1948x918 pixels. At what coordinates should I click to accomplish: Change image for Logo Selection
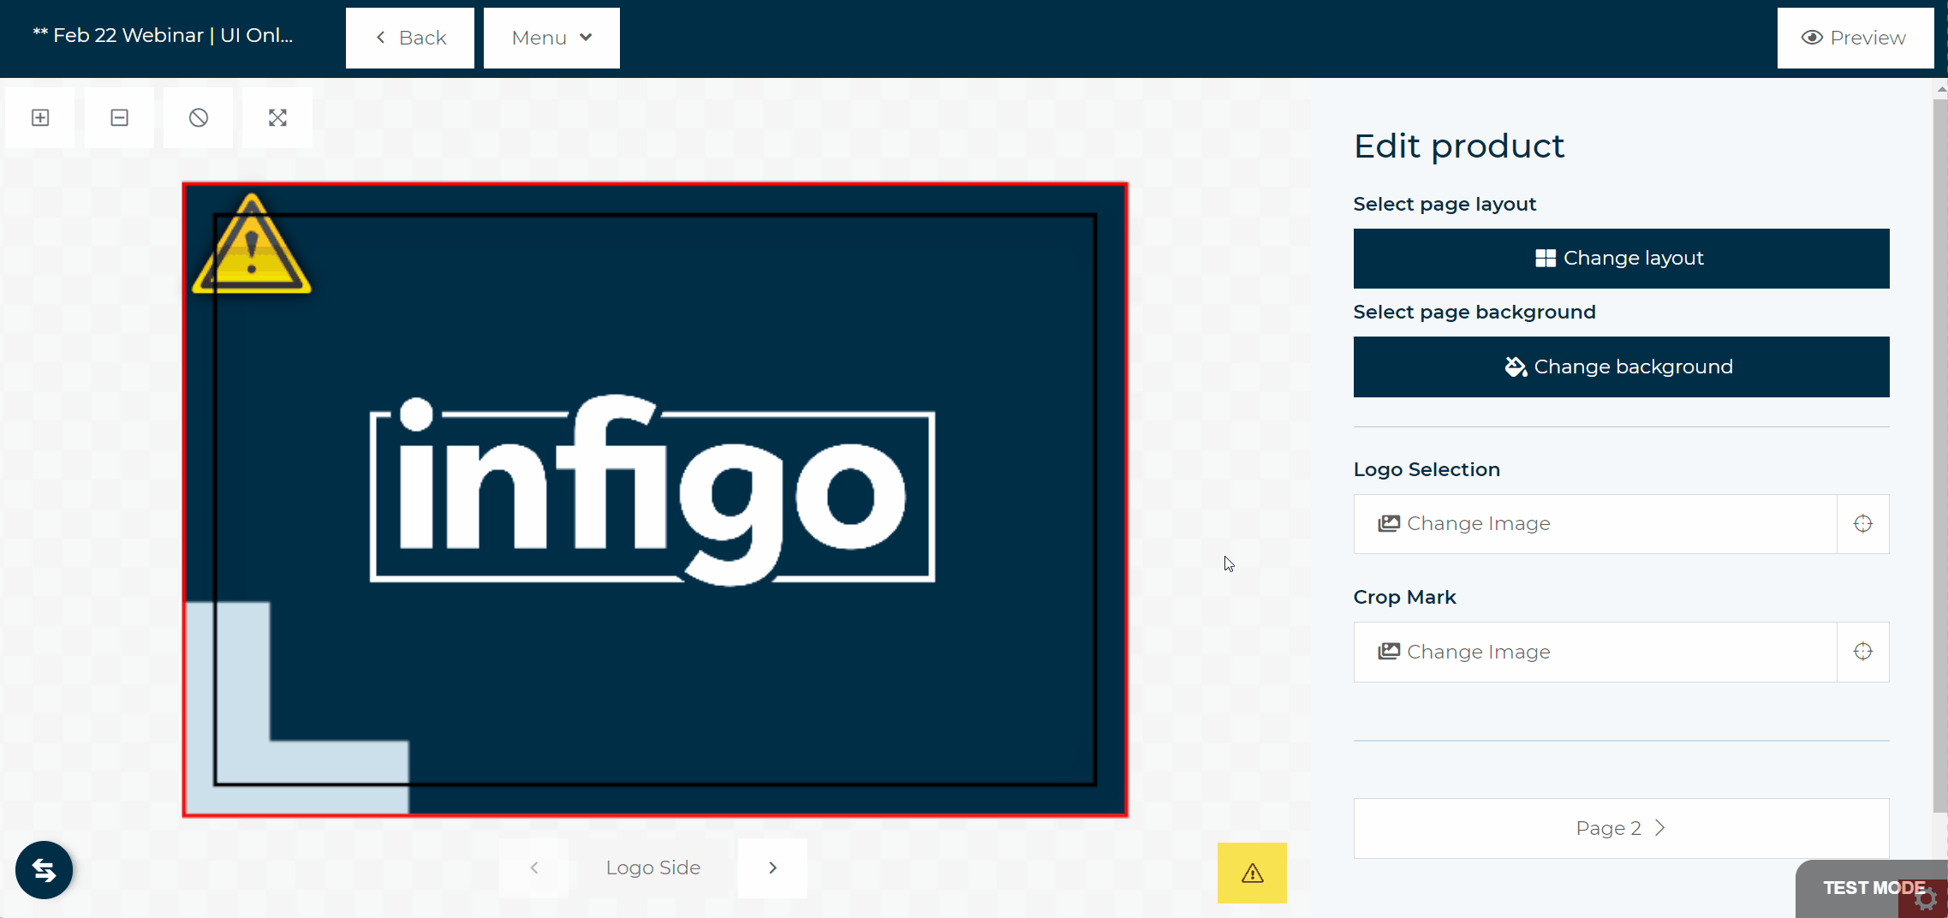tap(1595, 524)
